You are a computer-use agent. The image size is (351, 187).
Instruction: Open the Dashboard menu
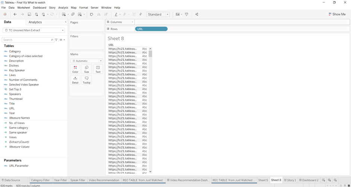40,7
